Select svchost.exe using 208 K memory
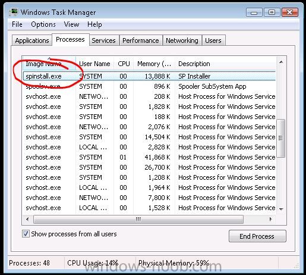This screenshot has height=275, width=306. 149,96
